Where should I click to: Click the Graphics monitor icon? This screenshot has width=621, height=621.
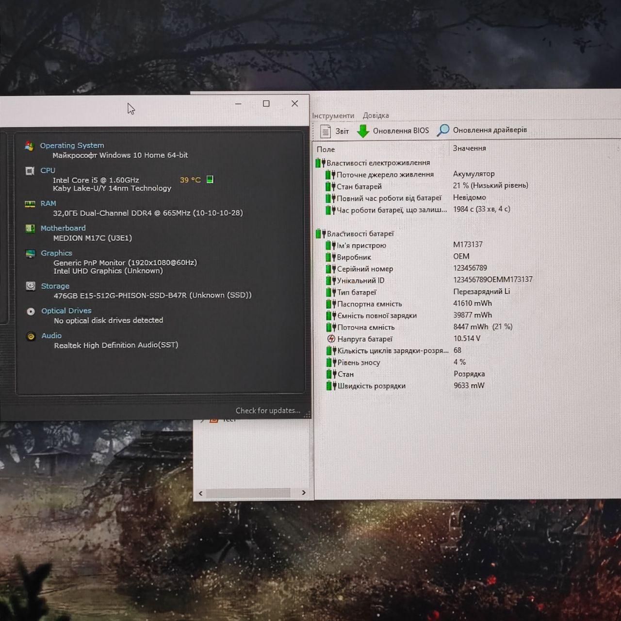[31, 253]
